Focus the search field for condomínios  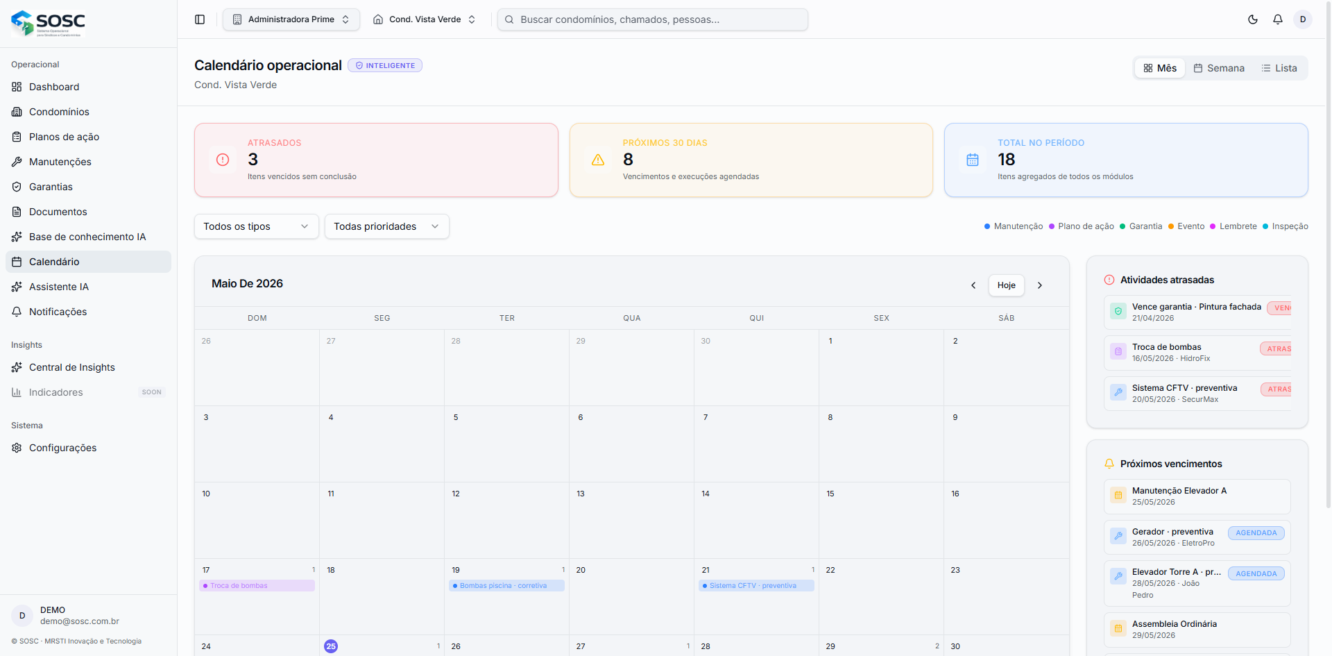(653, 19)
